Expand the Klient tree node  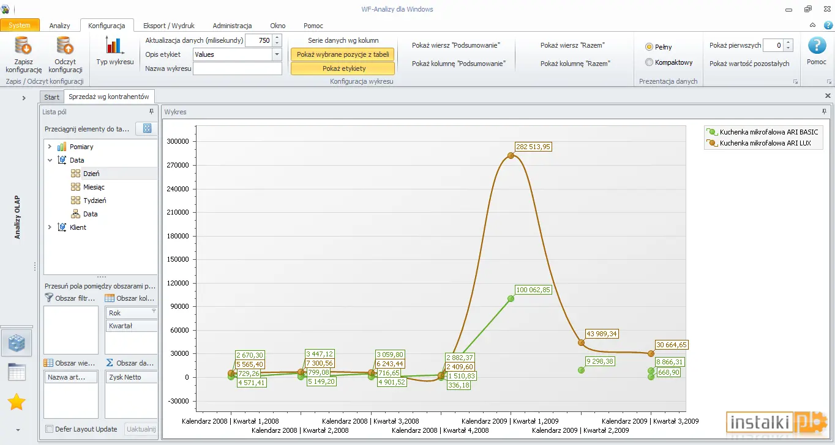(50, 227)
